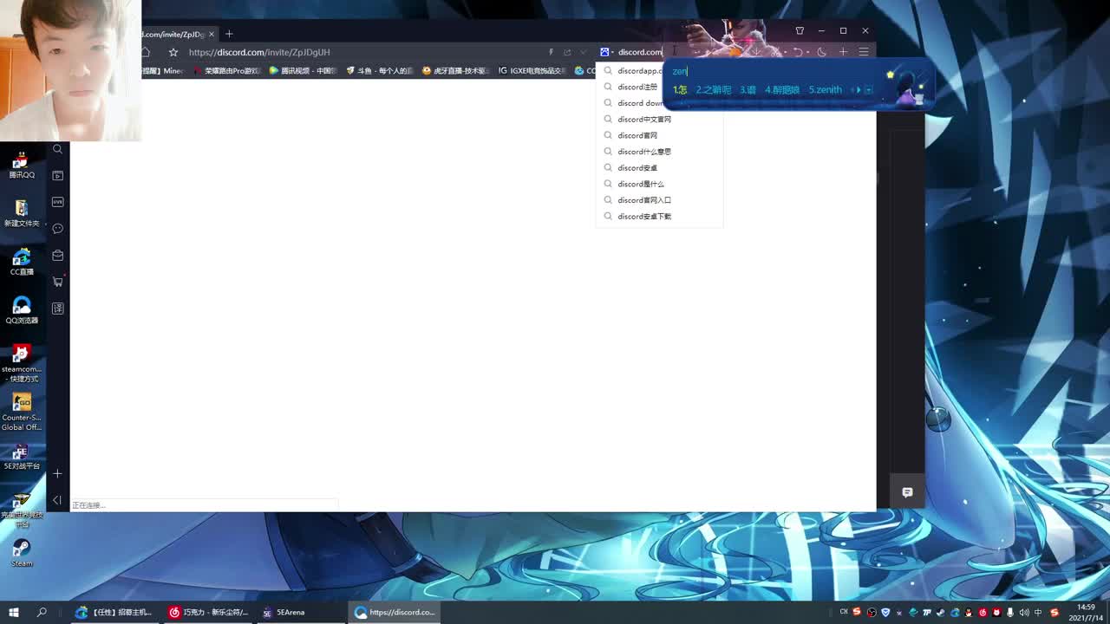Open volume control in system tray
This screenshot has width=1110, height=624.
pos(1024,612)
